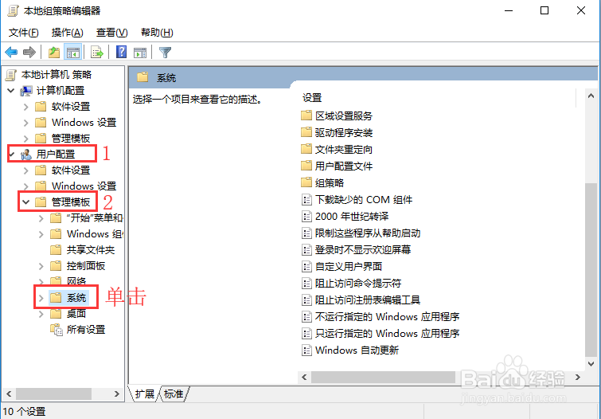Select 计算机配置 in the tree

click(60, 91)
